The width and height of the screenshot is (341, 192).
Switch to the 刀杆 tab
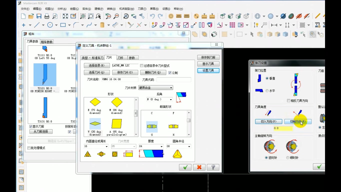pos(120,58)
